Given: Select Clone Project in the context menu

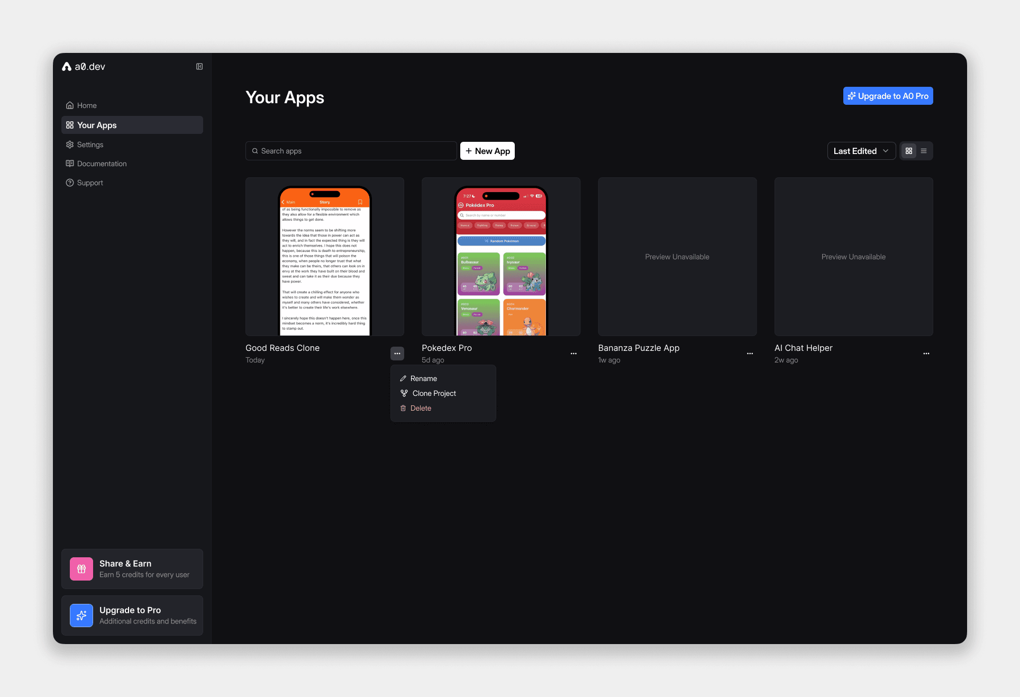Looking at the screenshot, I should (x=434, y=393).
